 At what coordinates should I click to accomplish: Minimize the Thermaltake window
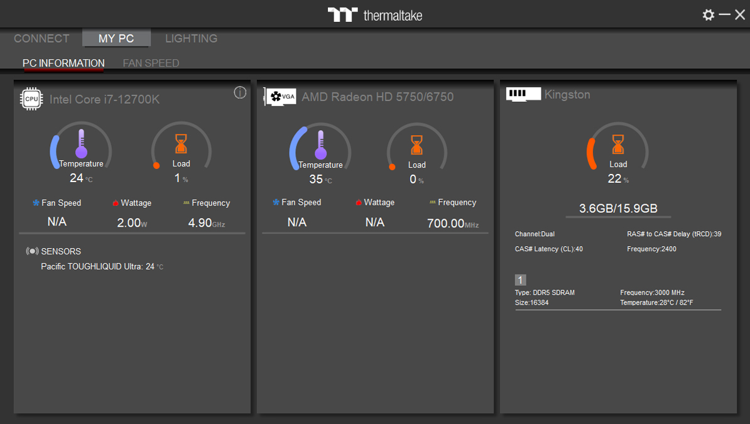point(725,15)
